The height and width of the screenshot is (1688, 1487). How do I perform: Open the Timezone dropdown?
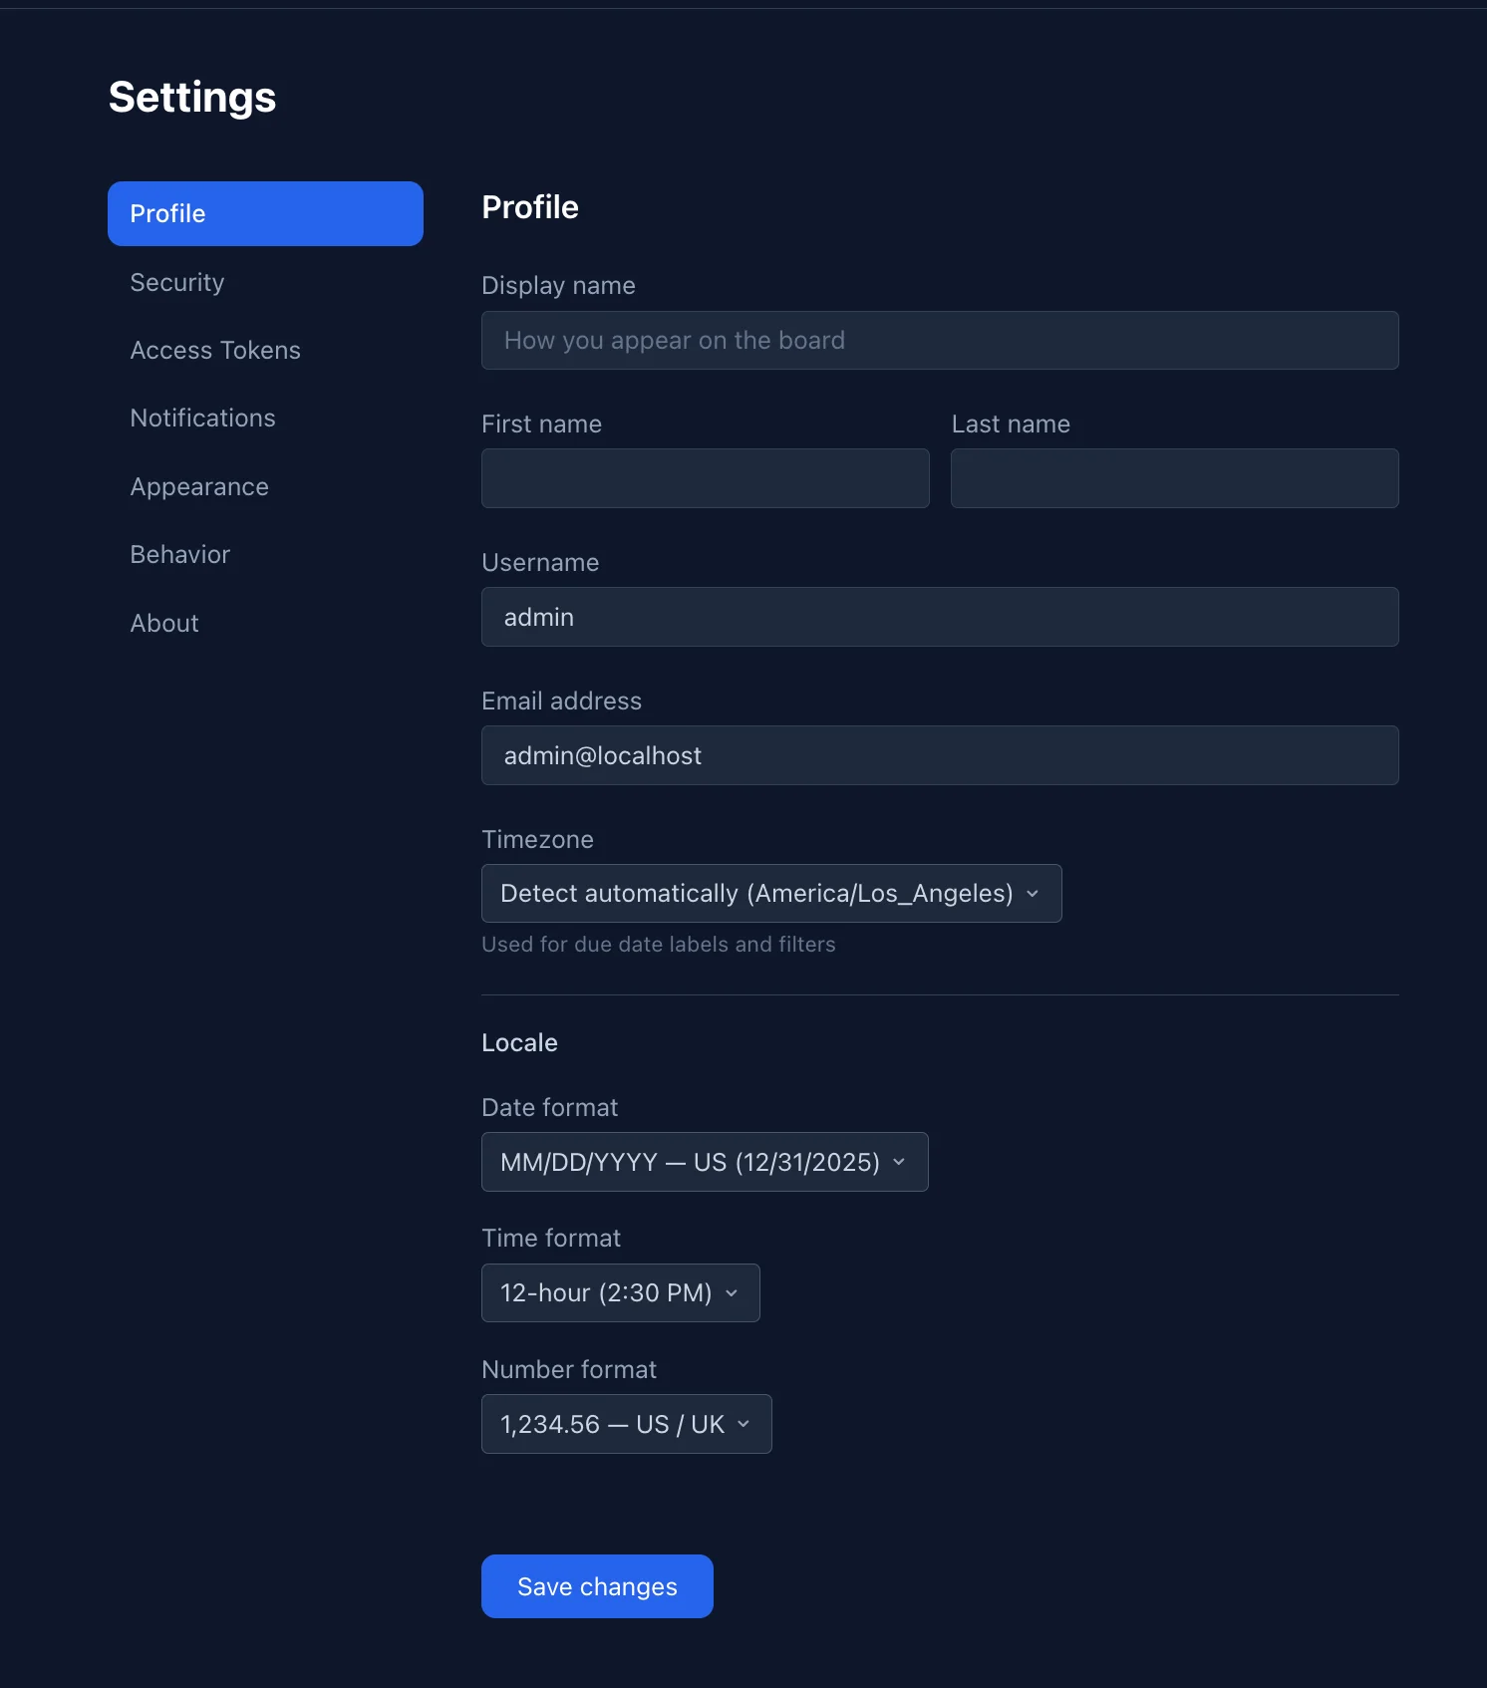click(x=770, y=893)
